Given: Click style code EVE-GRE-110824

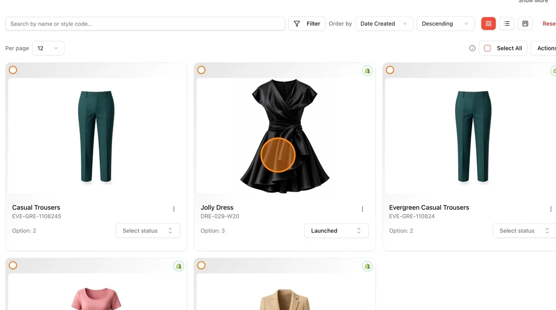Looking at the screenshot, I should click(x=412, y=216).
